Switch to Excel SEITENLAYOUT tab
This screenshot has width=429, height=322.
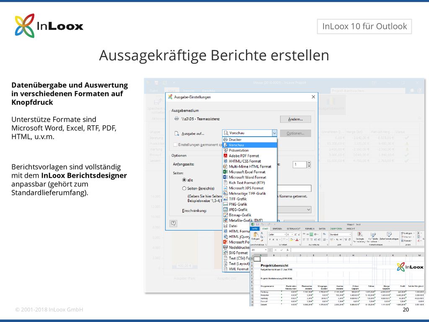294,229
